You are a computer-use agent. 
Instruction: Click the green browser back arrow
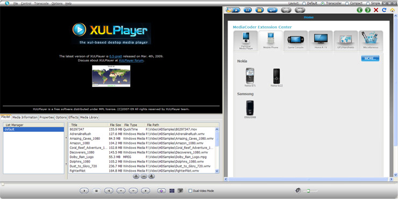click(x=359, y=10)
